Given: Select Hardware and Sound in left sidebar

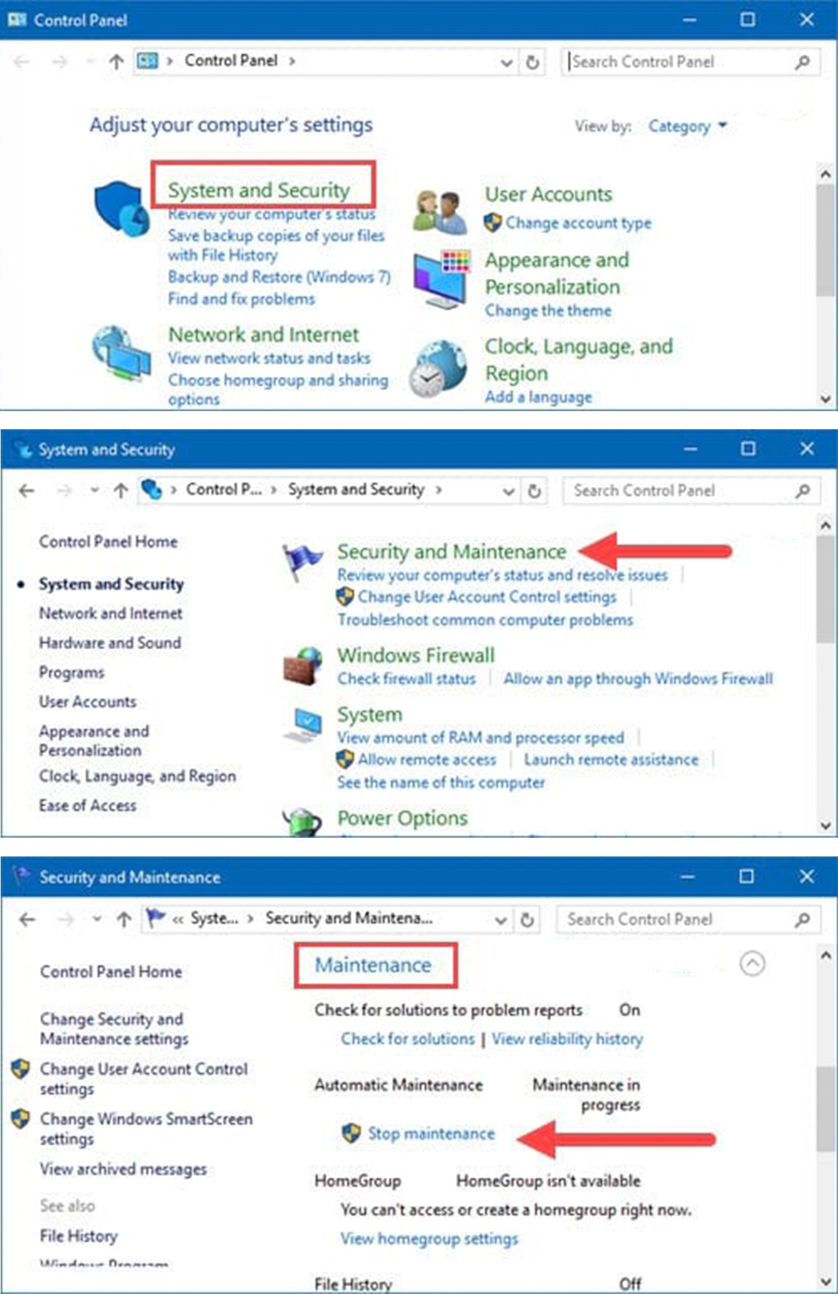Looking at the screenshot, I should tap(110, 643).
